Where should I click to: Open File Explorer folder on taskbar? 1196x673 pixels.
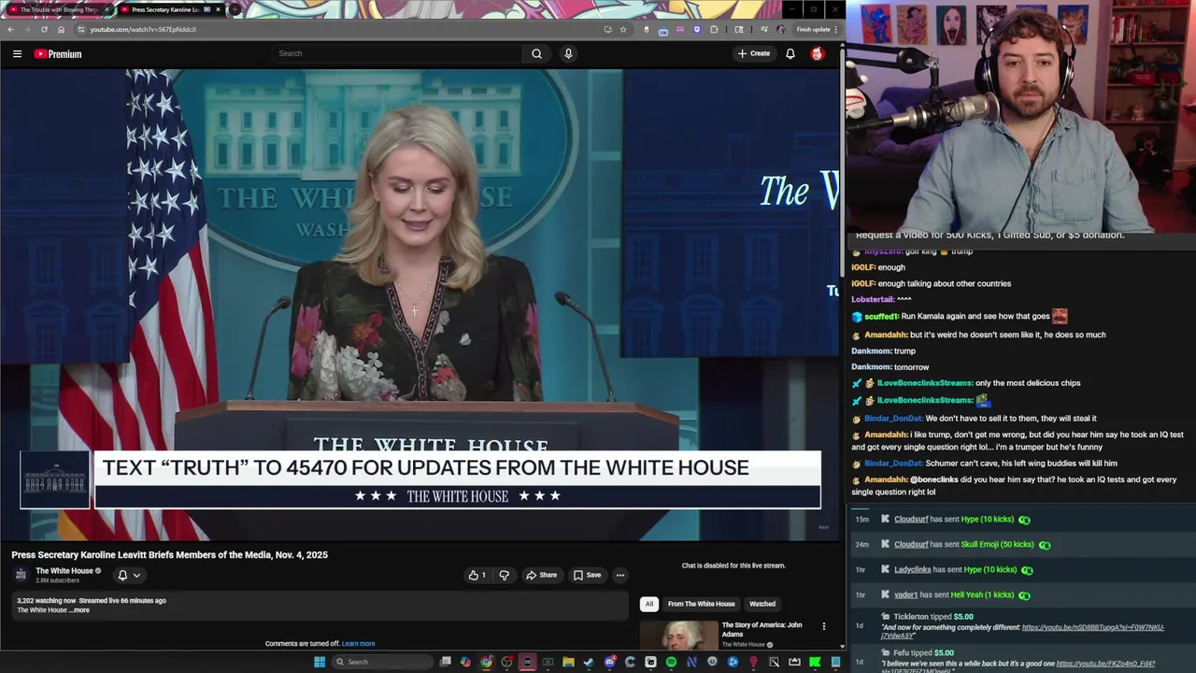(x=568, y=662)
